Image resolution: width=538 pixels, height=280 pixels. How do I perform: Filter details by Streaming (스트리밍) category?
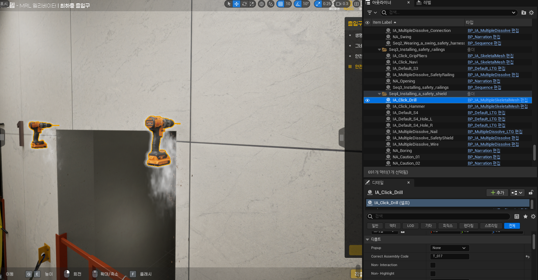[491, 226]
